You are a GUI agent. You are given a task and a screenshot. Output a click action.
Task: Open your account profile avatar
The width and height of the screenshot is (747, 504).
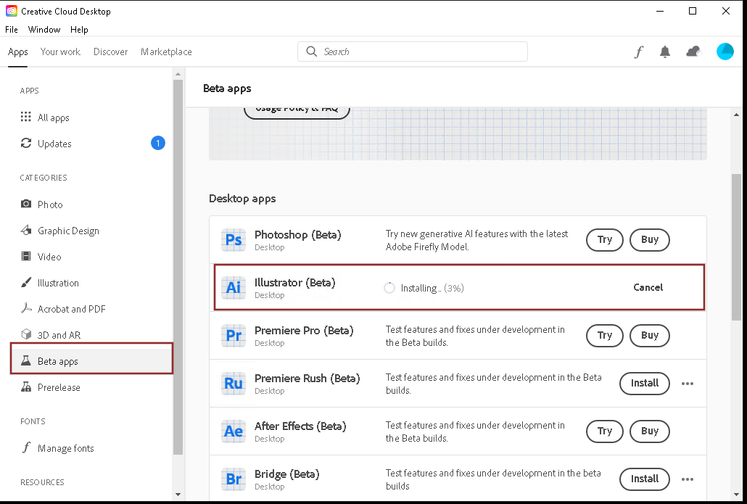[x=725, y=51]
